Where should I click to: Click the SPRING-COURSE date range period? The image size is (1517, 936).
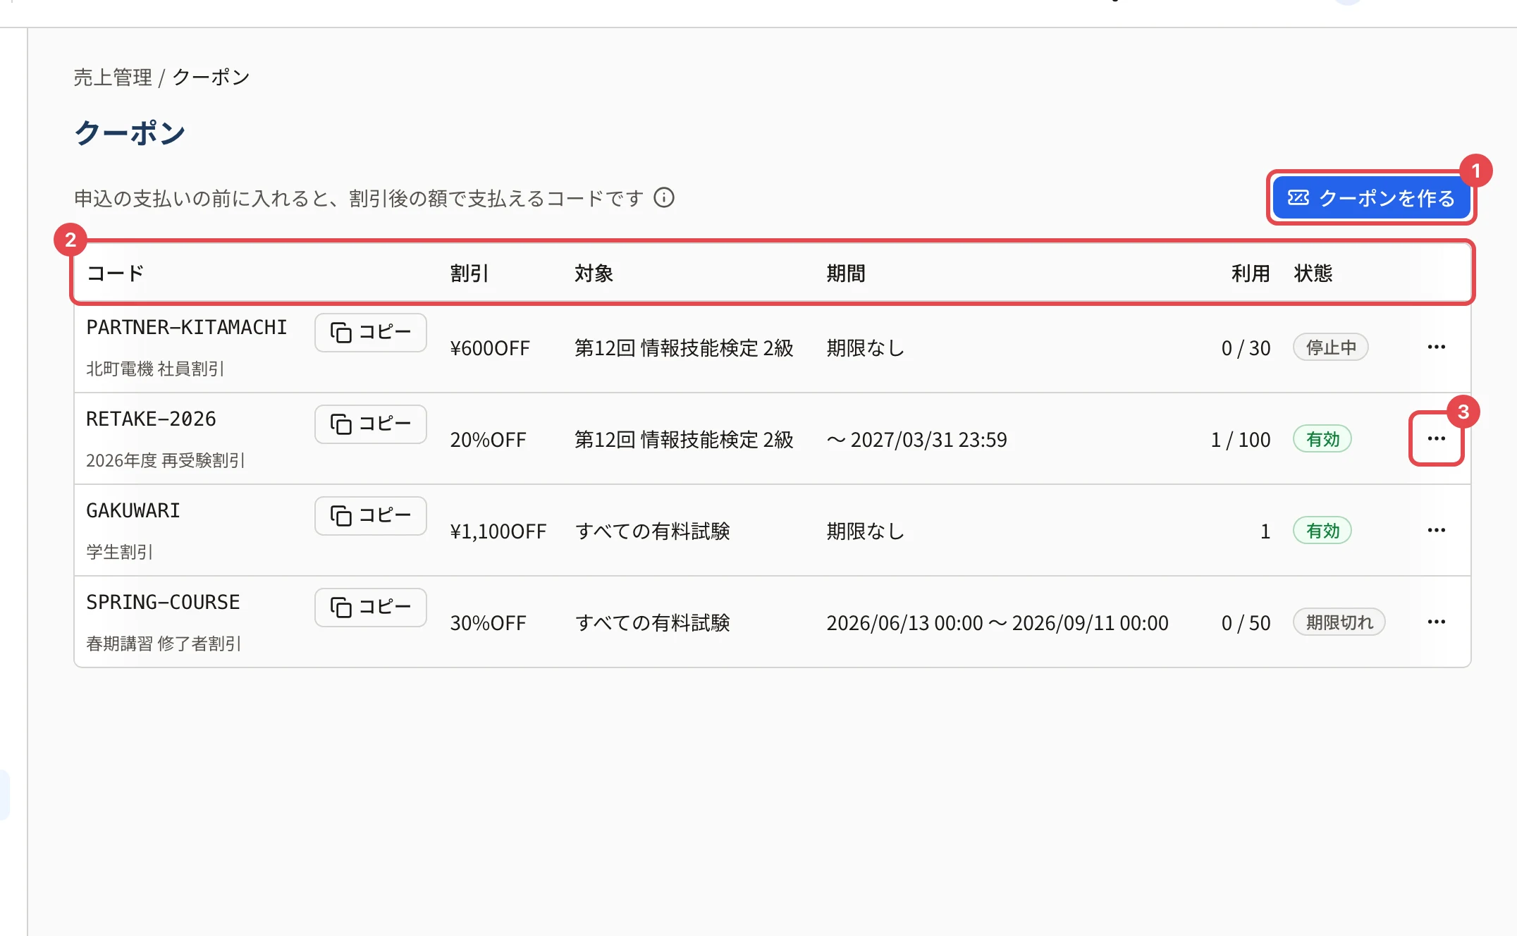pos(997,623)
